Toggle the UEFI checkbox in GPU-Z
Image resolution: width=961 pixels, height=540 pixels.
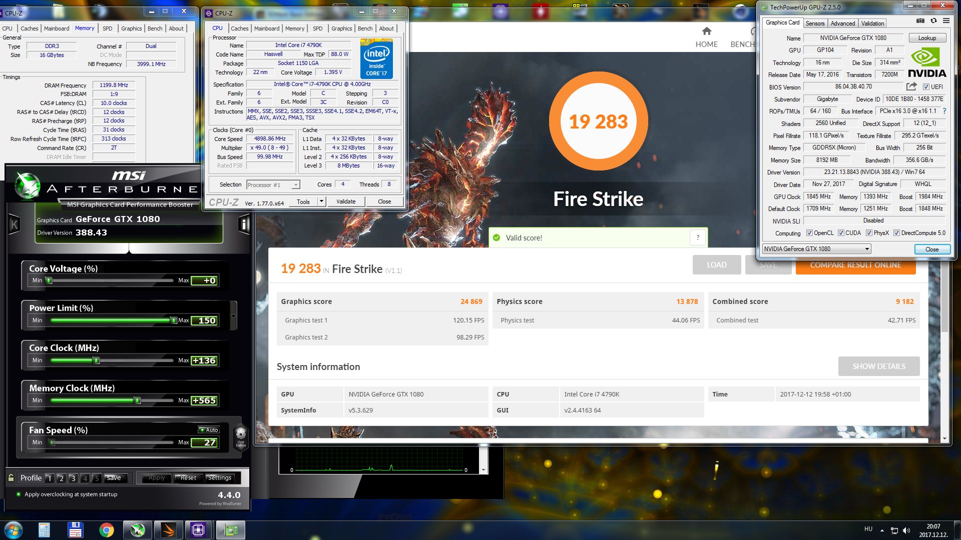click(x=926, y=87)
